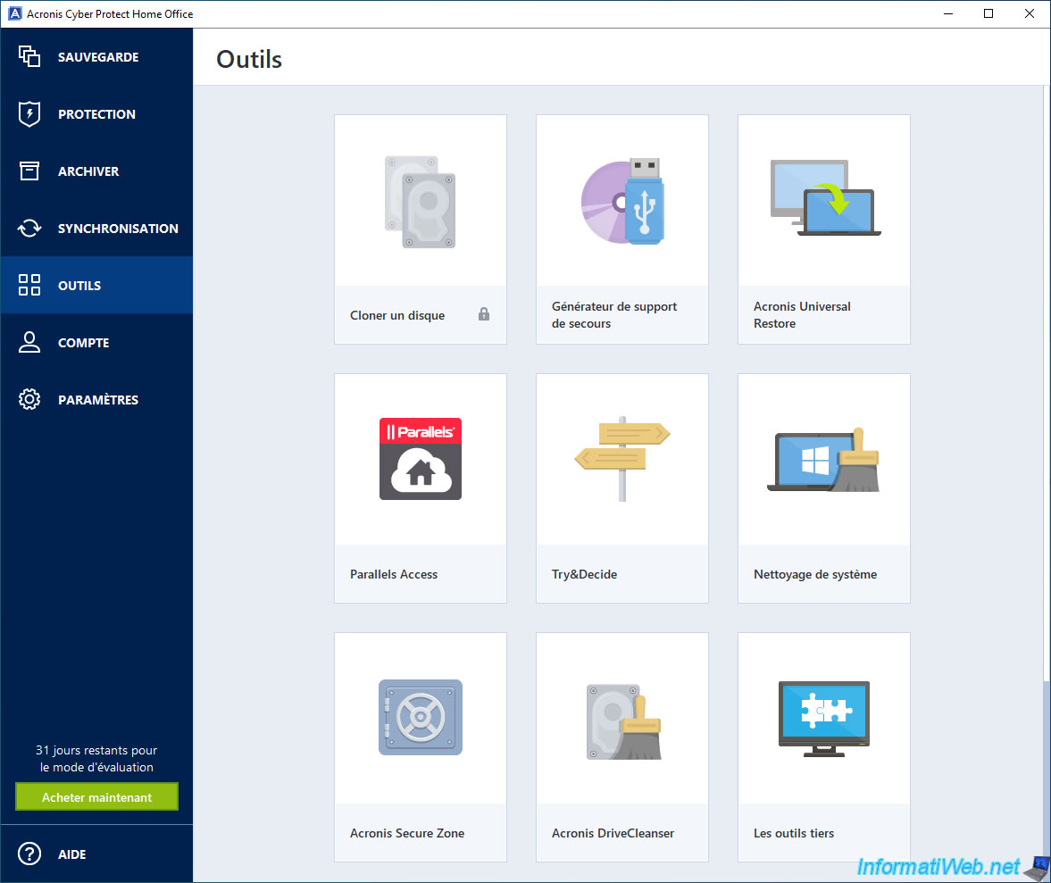Screen dimensions: 1051x883
Task: Launch Try&Decide label
Action: pos(584,574)
